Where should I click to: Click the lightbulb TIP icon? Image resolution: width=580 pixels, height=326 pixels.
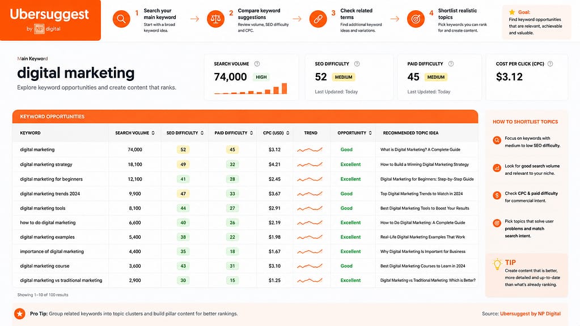tap(497, 264)
